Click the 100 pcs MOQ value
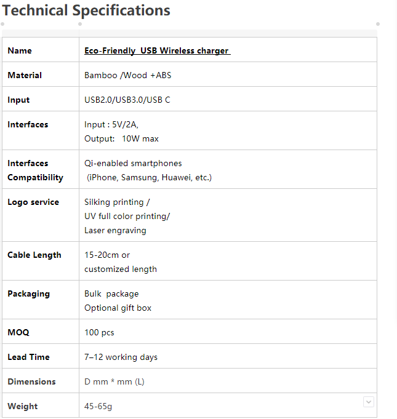 coord(99,332)
